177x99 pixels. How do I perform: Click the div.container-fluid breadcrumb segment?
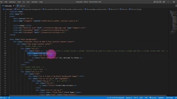coord(64,9)
